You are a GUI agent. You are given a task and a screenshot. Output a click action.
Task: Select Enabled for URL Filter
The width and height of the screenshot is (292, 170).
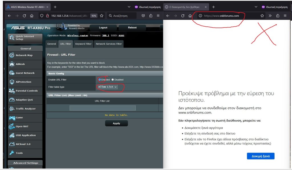[x=100, y=80]
